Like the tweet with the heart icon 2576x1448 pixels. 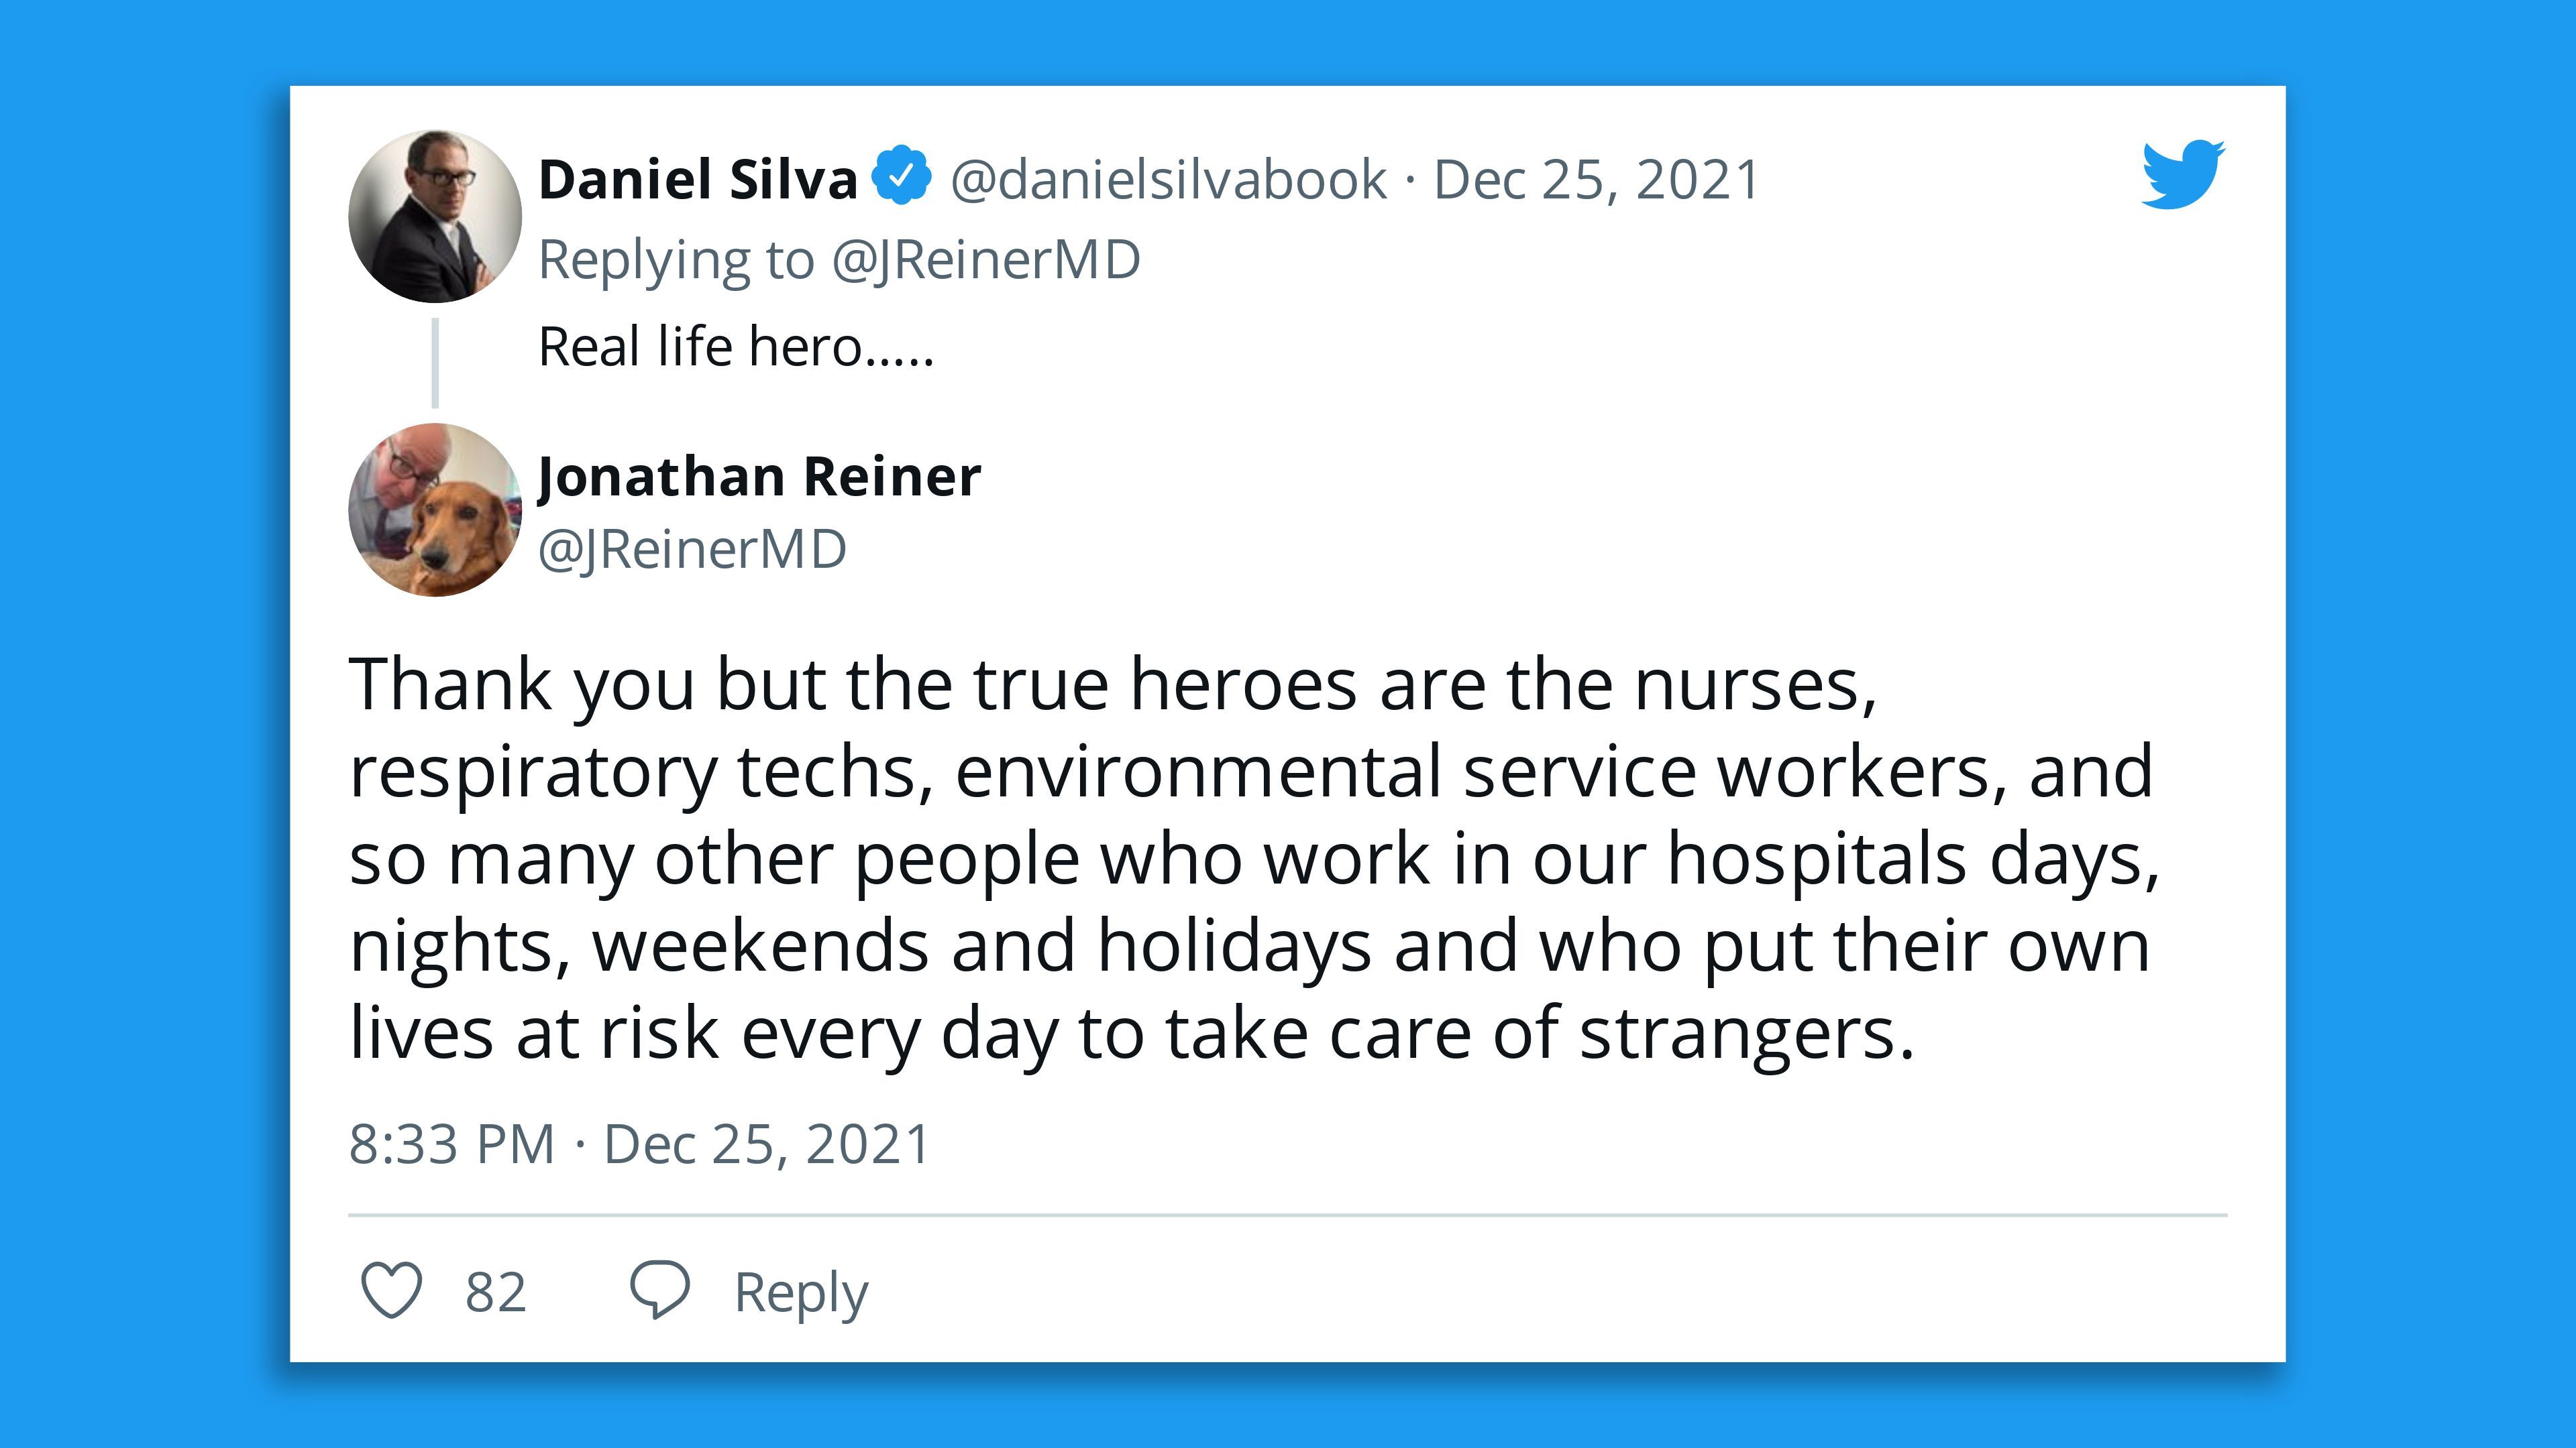(x=391, y=1290)
